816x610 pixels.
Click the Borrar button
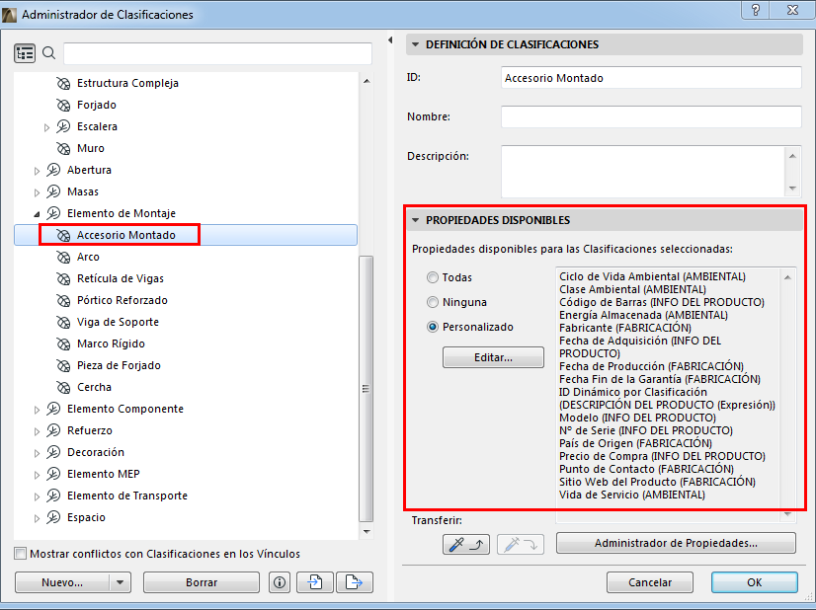point(202,582)
